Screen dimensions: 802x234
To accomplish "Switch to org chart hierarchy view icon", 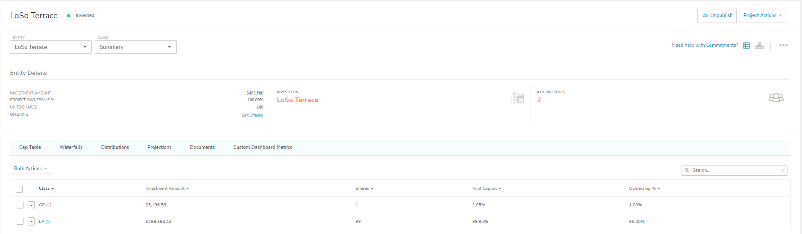I will 759,46.
